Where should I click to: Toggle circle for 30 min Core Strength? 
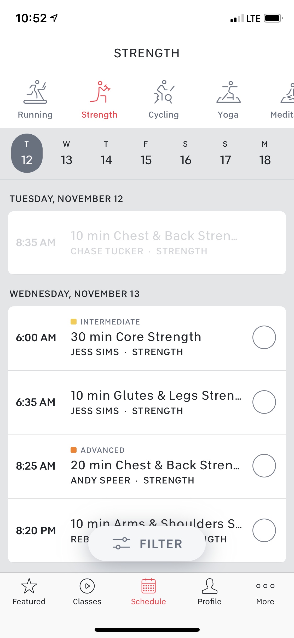click(264, 337)
